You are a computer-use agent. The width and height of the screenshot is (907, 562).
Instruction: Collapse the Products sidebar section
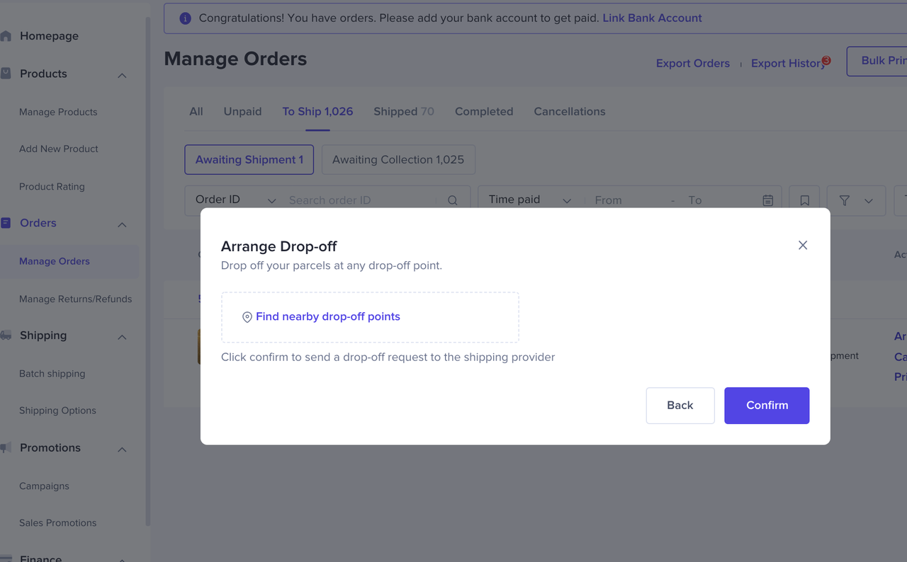click(x=122, y=75)
